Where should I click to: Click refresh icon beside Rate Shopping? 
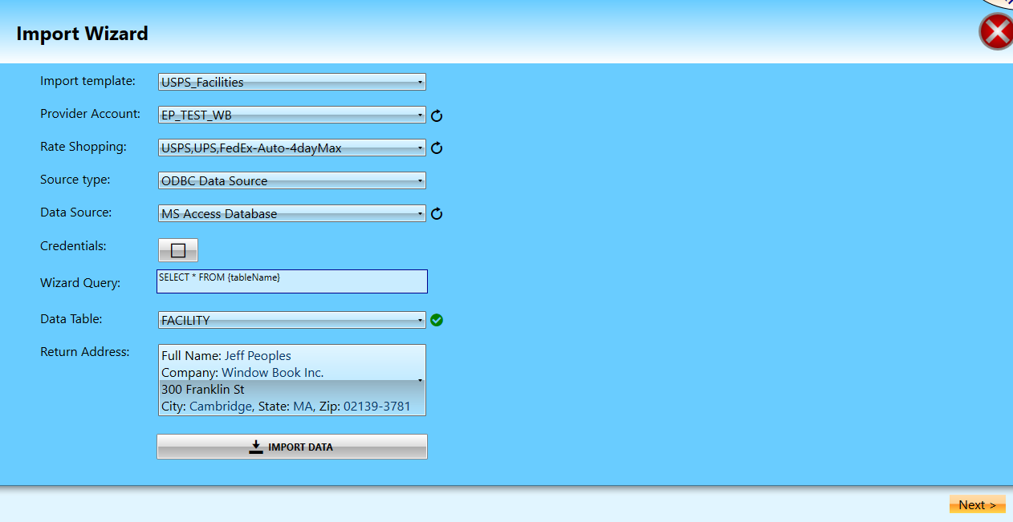click(437, 148)
